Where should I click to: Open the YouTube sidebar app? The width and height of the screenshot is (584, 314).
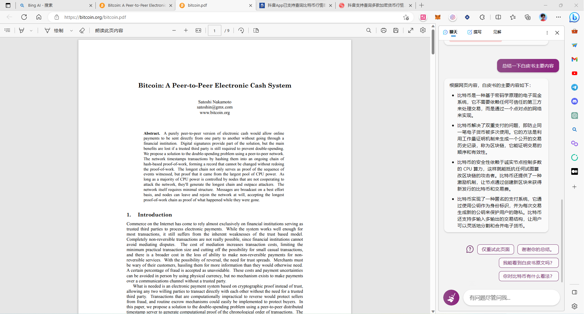coord(575,73)
